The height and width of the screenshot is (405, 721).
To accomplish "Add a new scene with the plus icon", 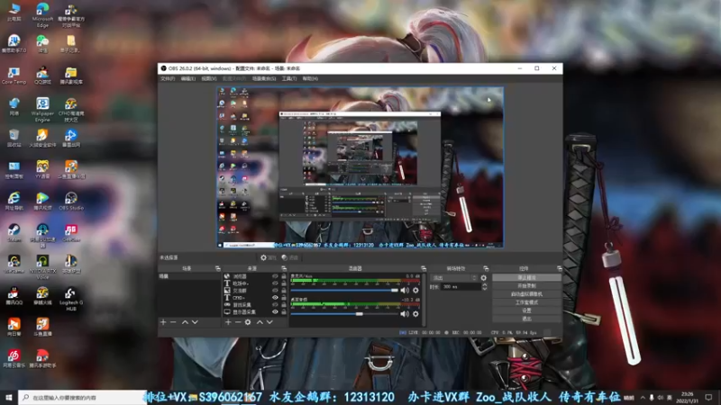I will (163, 322).
